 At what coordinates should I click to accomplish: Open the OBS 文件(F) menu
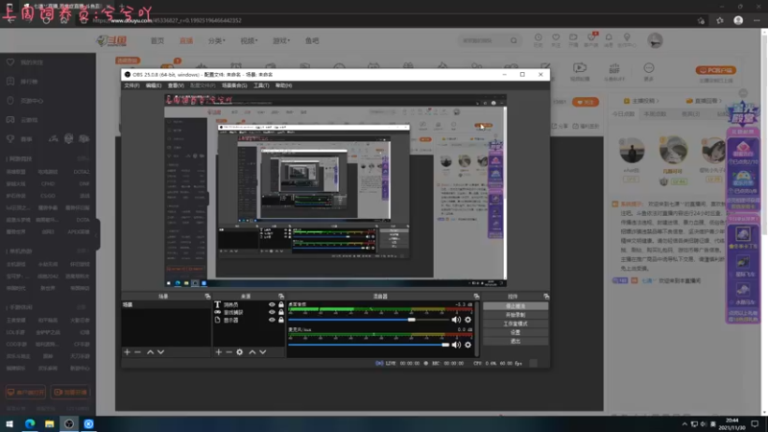132,85
